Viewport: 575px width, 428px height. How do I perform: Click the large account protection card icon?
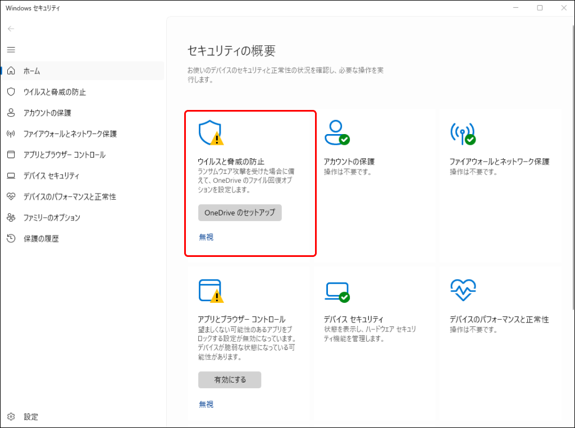coord(337,132)
